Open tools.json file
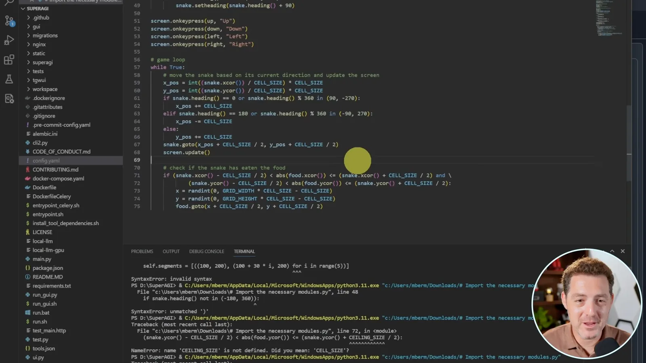This screenshot has height=363, width=646. (x=44, y=348)
